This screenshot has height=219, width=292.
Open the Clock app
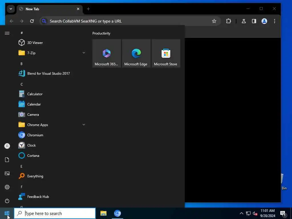click(52, 145)
